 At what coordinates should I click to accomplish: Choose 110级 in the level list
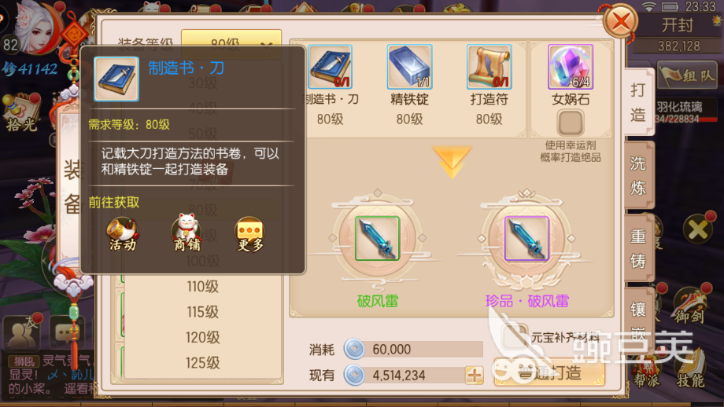202,287
